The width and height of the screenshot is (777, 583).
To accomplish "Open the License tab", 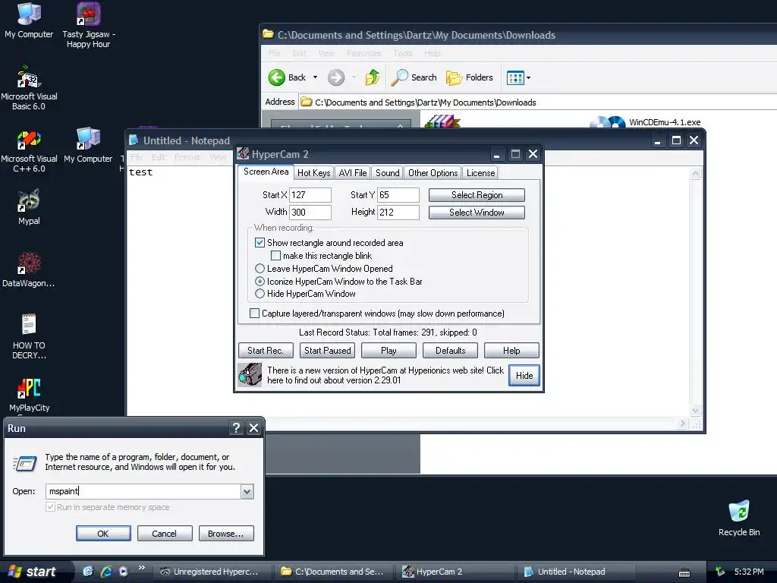I will click(x=480, y=172).
